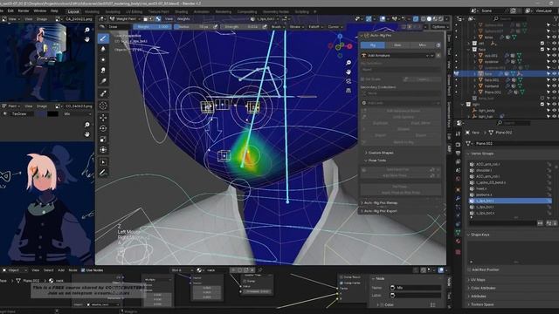Adjust the brush Weight slider
Screen dimensions: 559x314
152,27
